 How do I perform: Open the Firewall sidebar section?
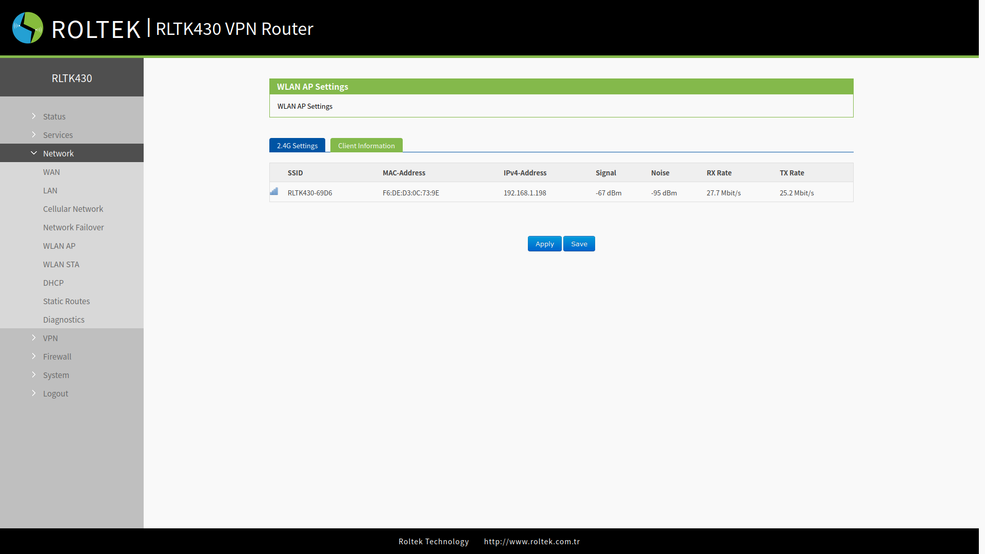click(57, 357)
